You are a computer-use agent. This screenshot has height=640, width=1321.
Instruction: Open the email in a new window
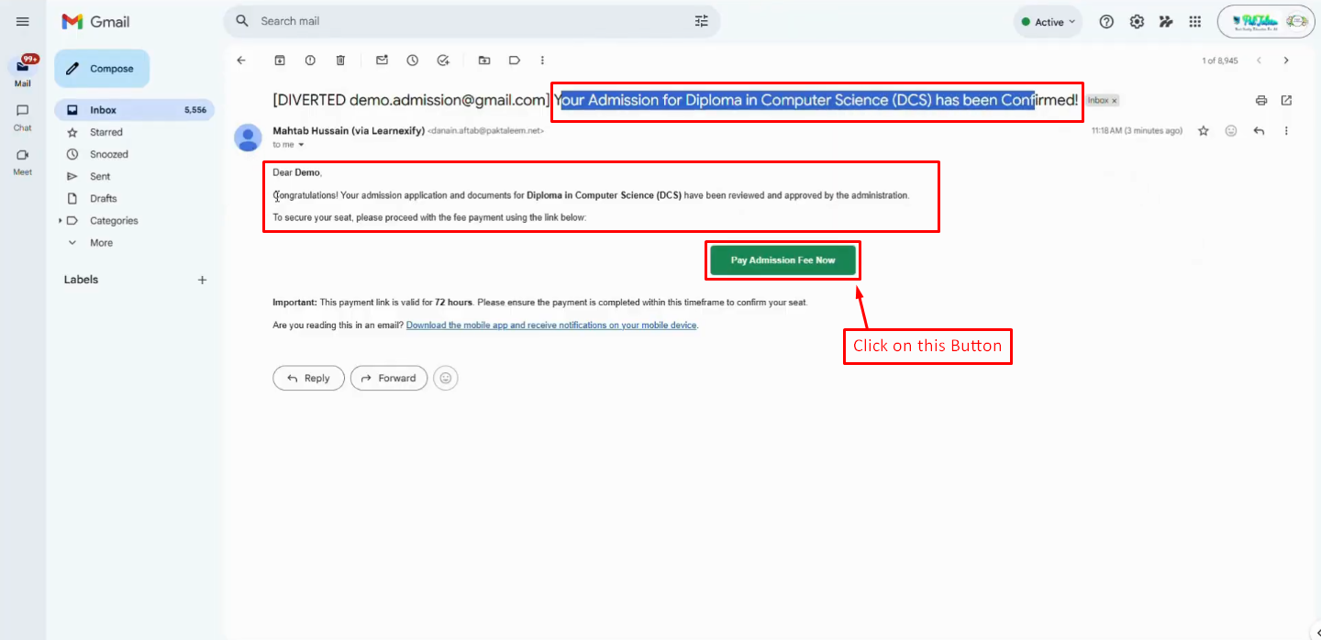point(1286,100)
